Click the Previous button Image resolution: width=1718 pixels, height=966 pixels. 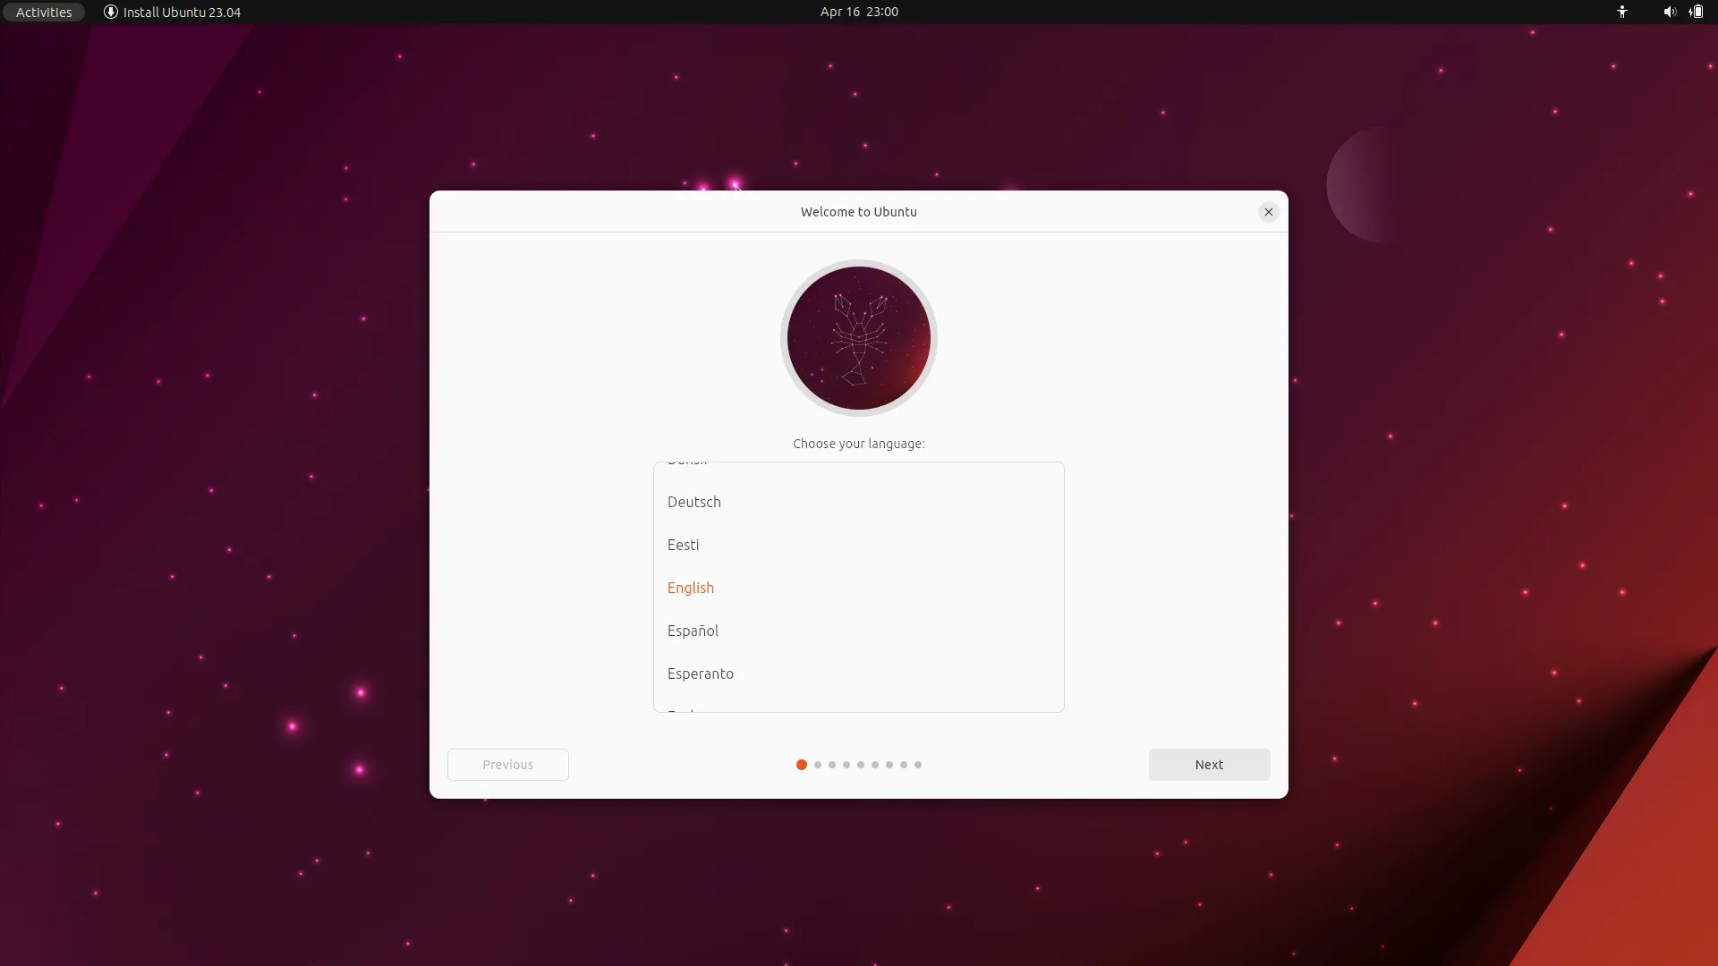pyautogui.click(x=506, y=765)
